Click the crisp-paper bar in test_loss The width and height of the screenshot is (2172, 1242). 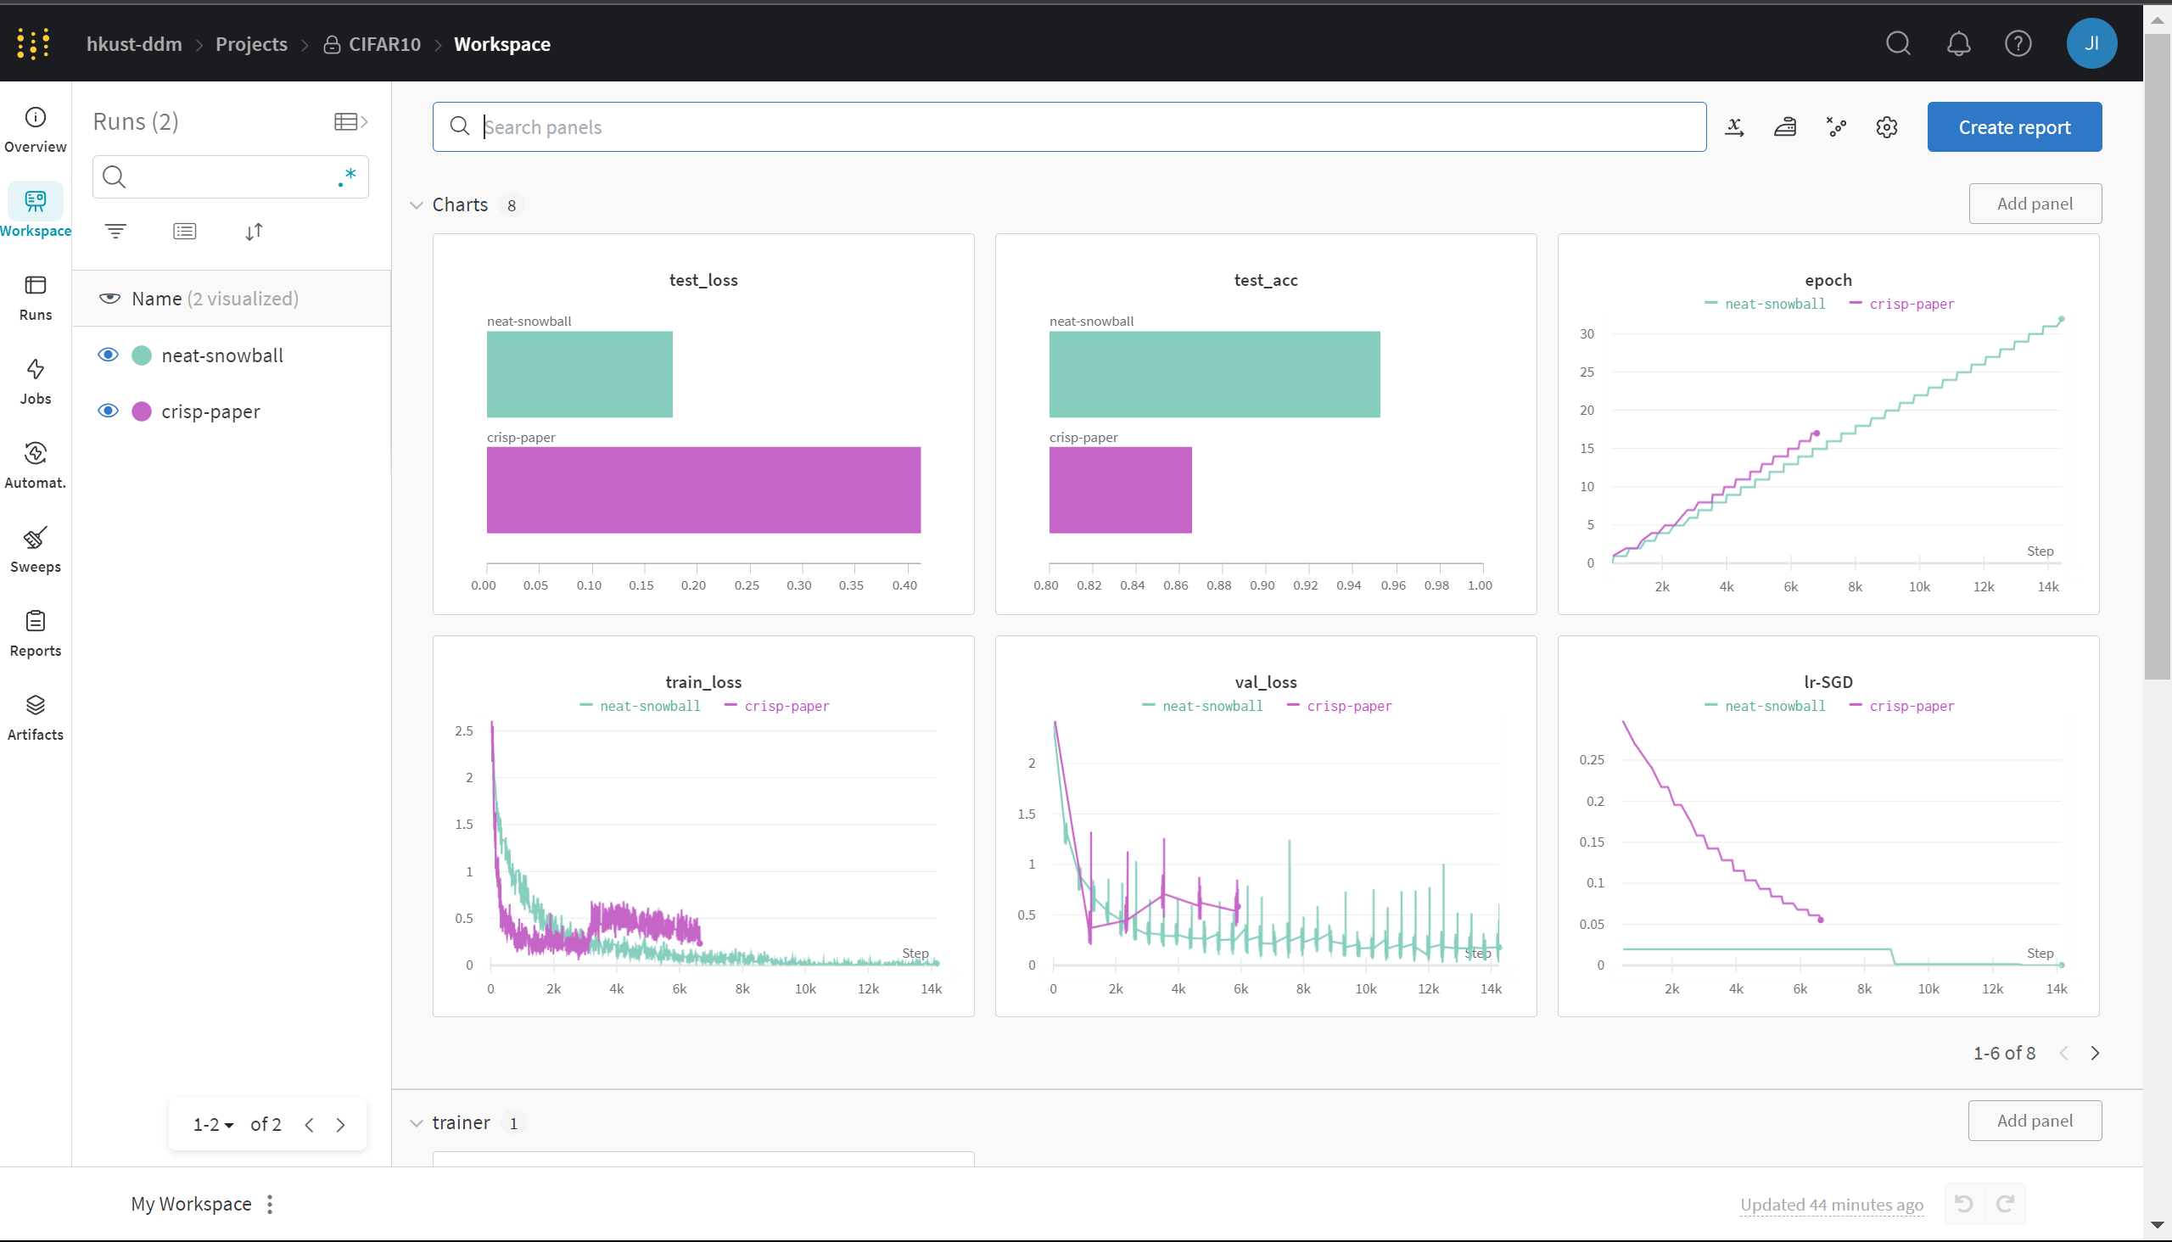pyautogui.click(x=703, y=490)
